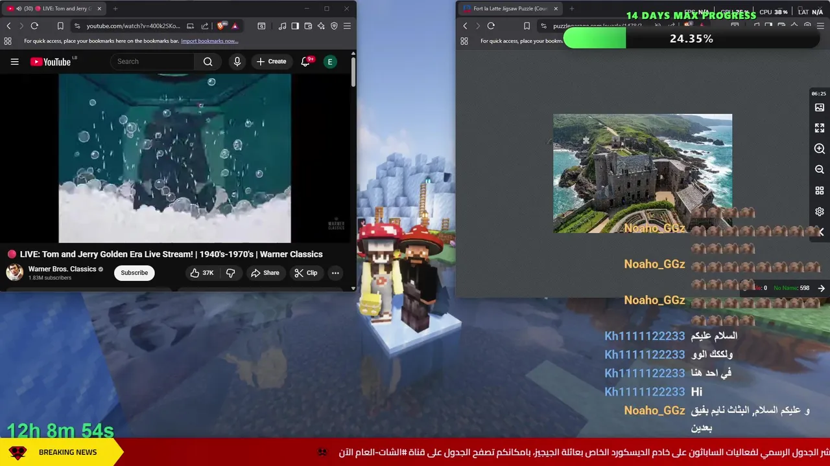This screenshot has height=466, width=830.
Task: Open the music note playlist icon in toolbar
Action: (x=282, y=26)
